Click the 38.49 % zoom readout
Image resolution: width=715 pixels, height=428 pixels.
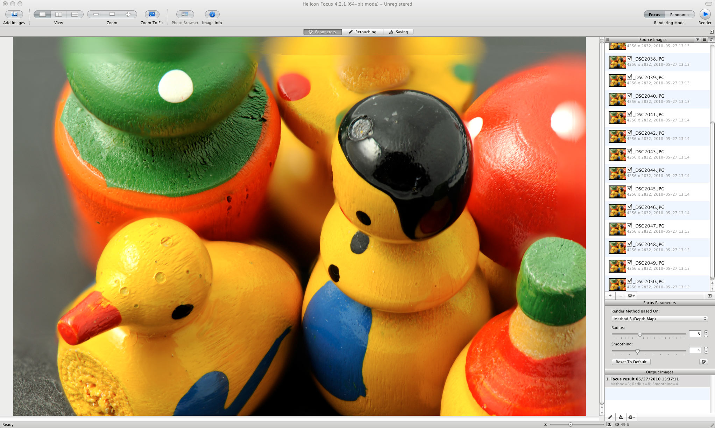(622, 425)
